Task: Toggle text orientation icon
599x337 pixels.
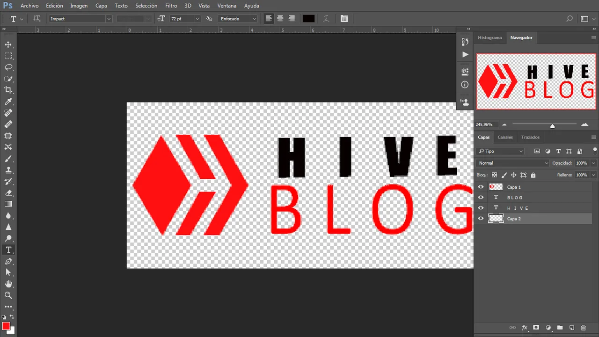Action: [37, 19]
